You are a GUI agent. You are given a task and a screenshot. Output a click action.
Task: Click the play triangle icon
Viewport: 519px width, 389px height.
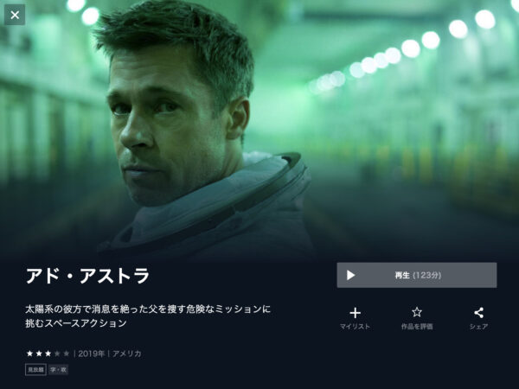(x=350, y=275)
